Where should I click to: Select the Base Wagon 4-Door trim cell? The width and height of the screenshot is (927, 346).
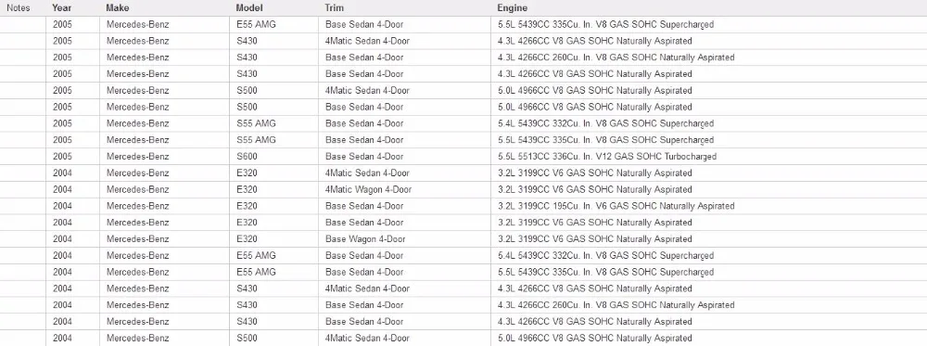coord(404,239)
